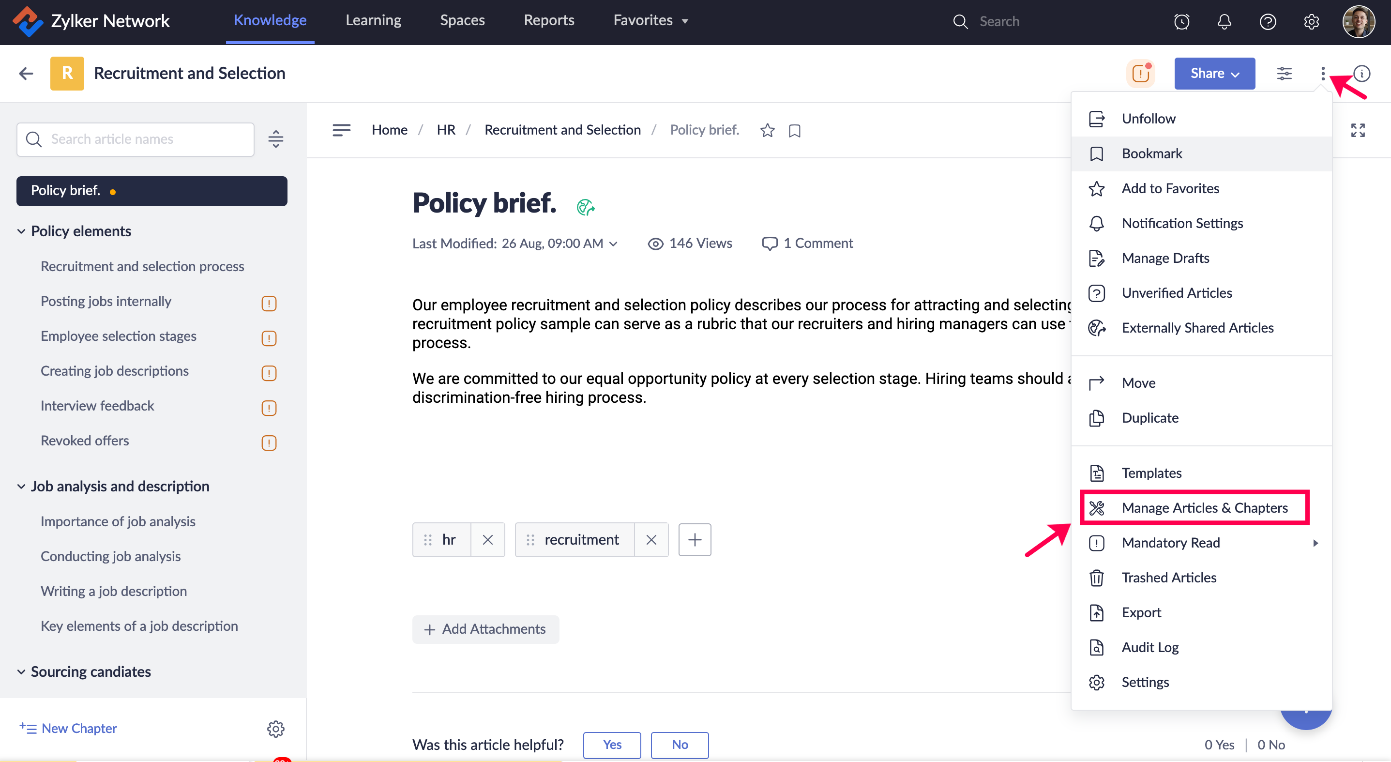Collapse the Policy elements chapter

pyautogui.click(x=21, y=231)
